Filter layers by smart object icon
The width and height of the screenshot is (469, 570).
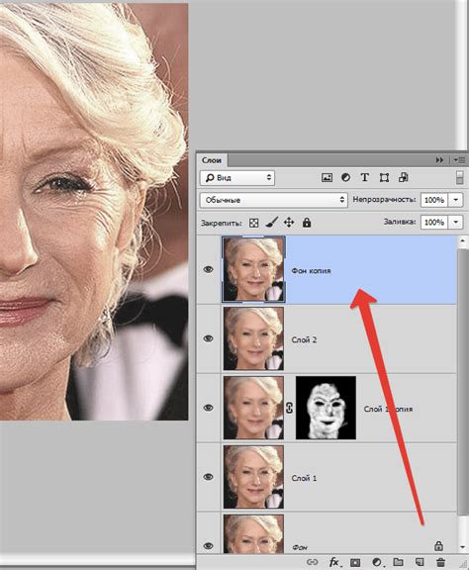(403, 177)
